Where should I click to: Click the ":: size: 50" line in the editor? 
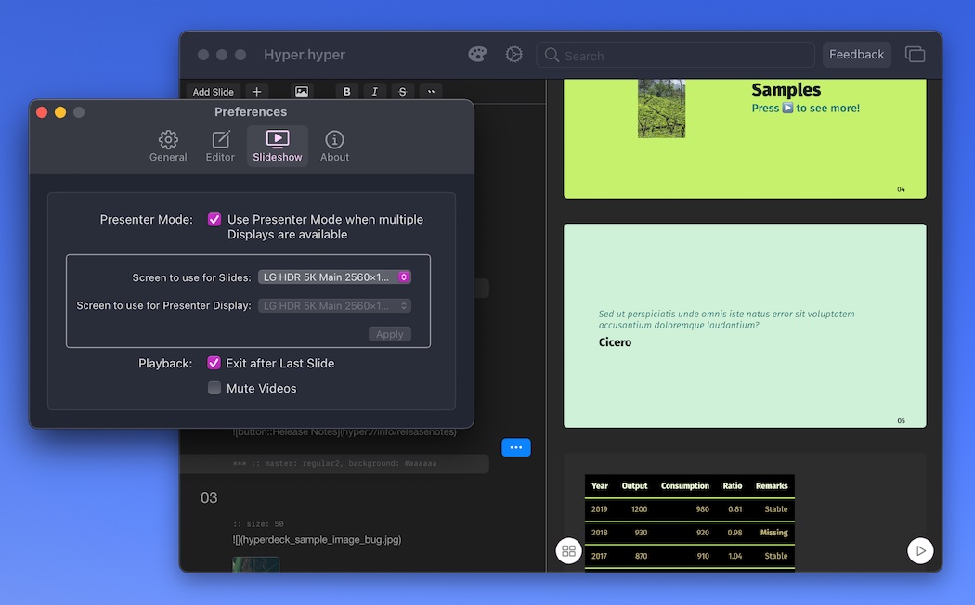pos(259,523)
